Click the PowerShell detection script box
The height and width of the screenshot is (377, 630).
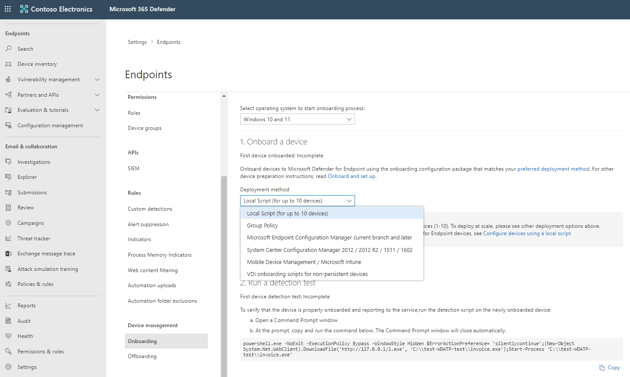click(x=431, y=349)
